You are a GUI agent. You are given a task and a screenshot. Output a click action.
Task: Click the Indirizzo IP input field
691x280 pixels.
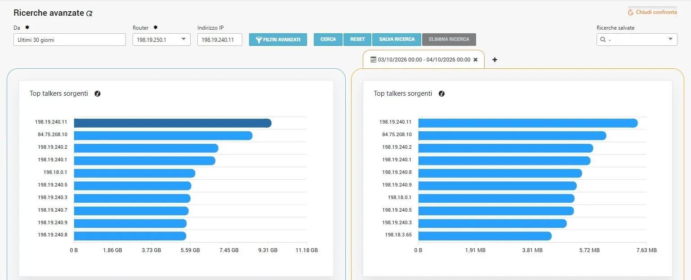point(220,40)
